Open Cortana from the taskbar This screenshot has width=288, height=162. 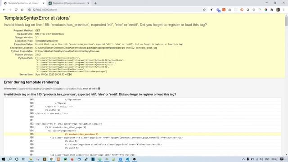[x=17, y=159]
